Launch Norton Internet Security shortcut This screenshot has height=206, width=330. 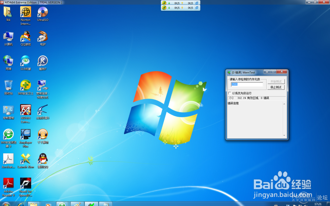[x=25, y=15]
